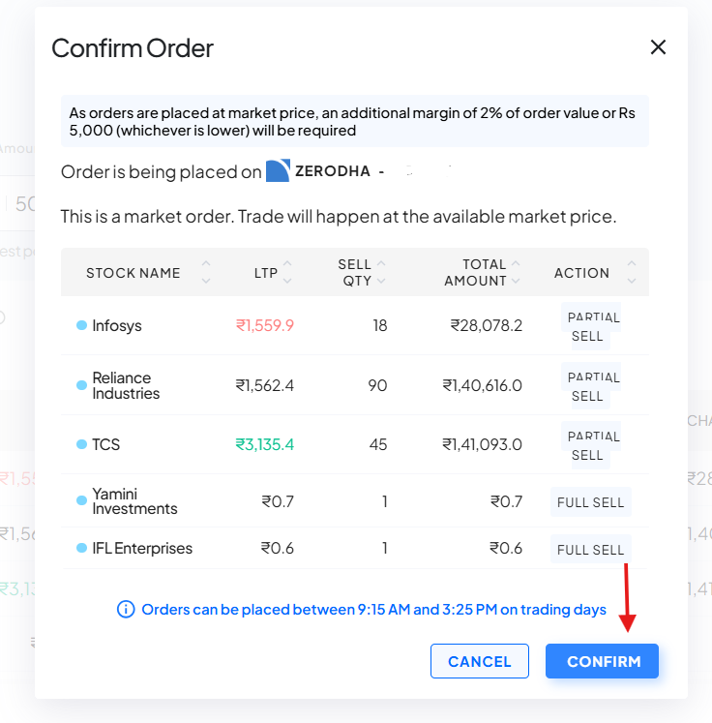Sort the table by LTP column
This screenshot has width=712, height=723.
(x=289, y=273)
